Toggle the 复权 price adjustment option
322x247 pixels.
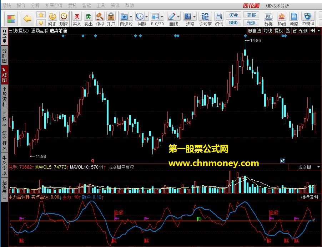point(279,31)
